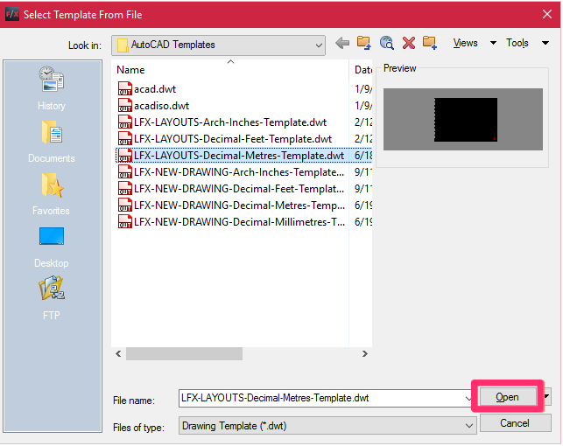This screenshot has width=563, height=446.
Task: Go up one folder level
Action: tap(363, 43)
